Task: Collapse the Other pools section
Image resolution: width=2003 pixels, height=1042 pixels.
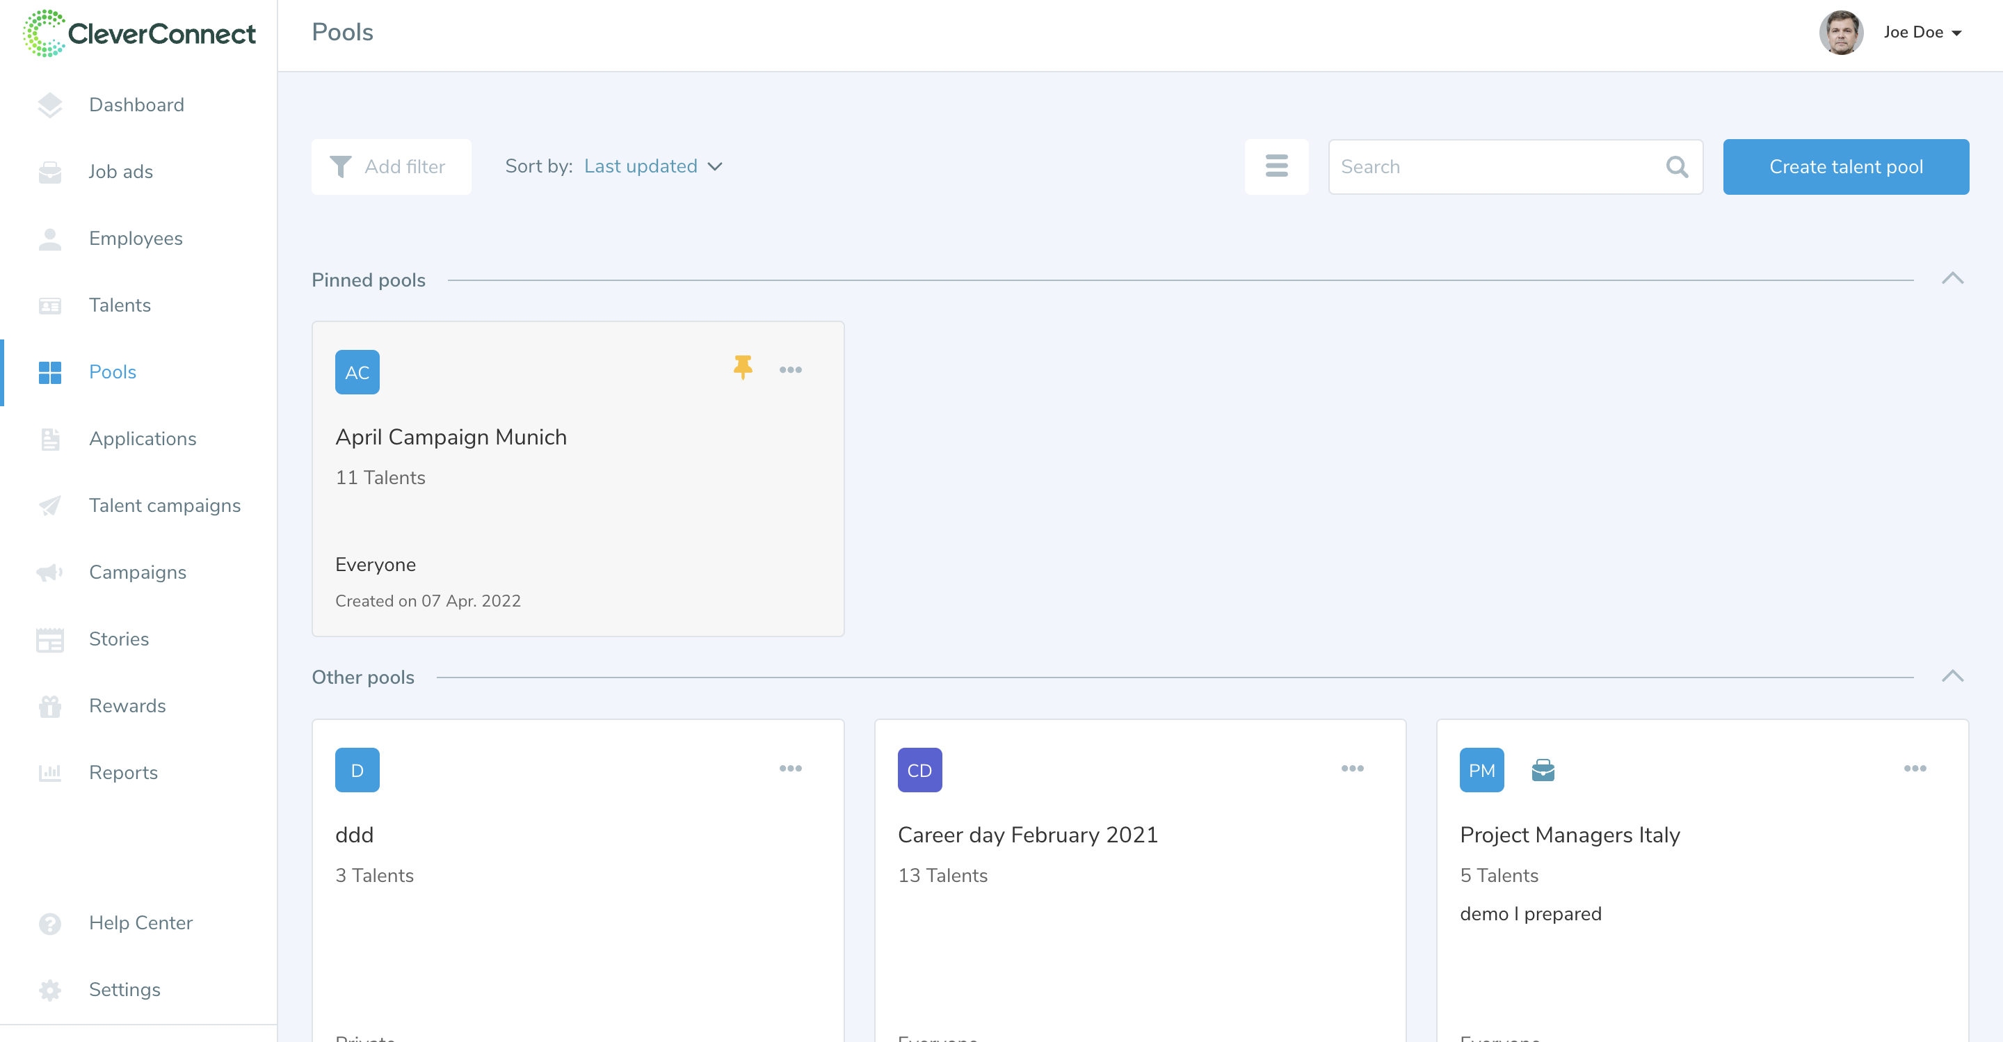Action: (x=1952, y=677)
